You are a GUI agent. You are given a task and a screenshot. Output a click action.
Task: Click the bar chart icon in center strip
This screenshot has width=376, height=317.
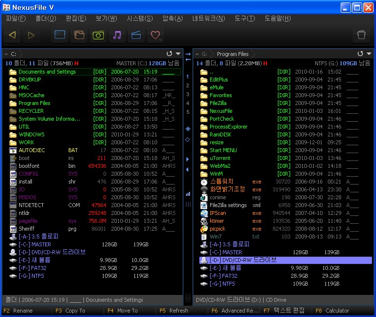coord(188,194)
